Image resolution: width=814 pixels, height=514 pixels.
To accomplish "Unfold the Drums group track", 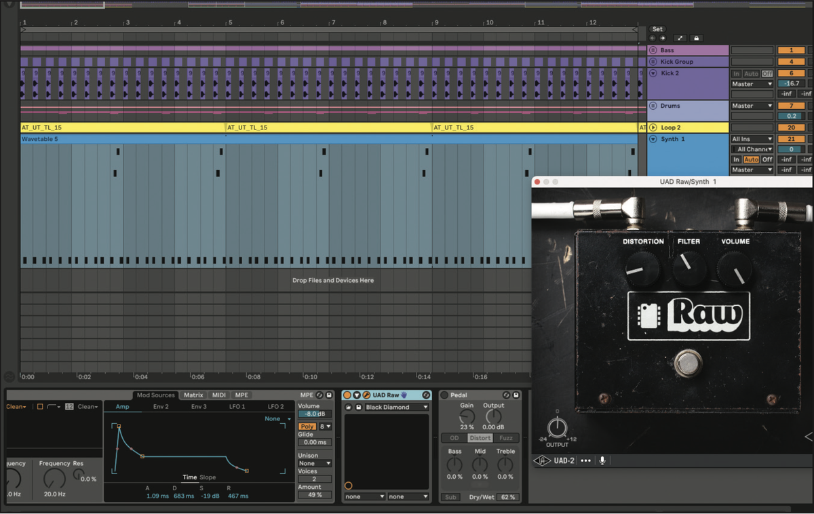I will tap(653, 106).
